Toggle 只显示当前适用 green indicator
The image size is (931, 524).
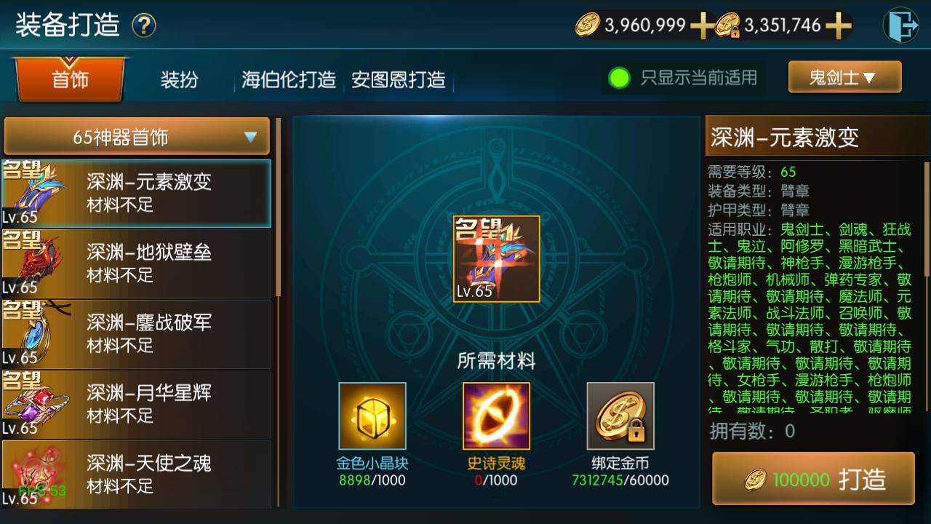coord(619,78)
